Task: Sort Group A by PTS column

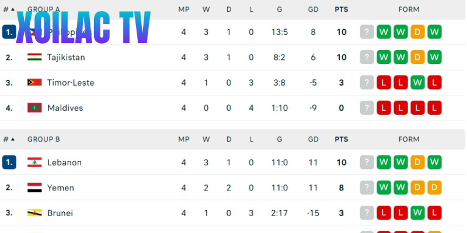Action: pos(341,9)
